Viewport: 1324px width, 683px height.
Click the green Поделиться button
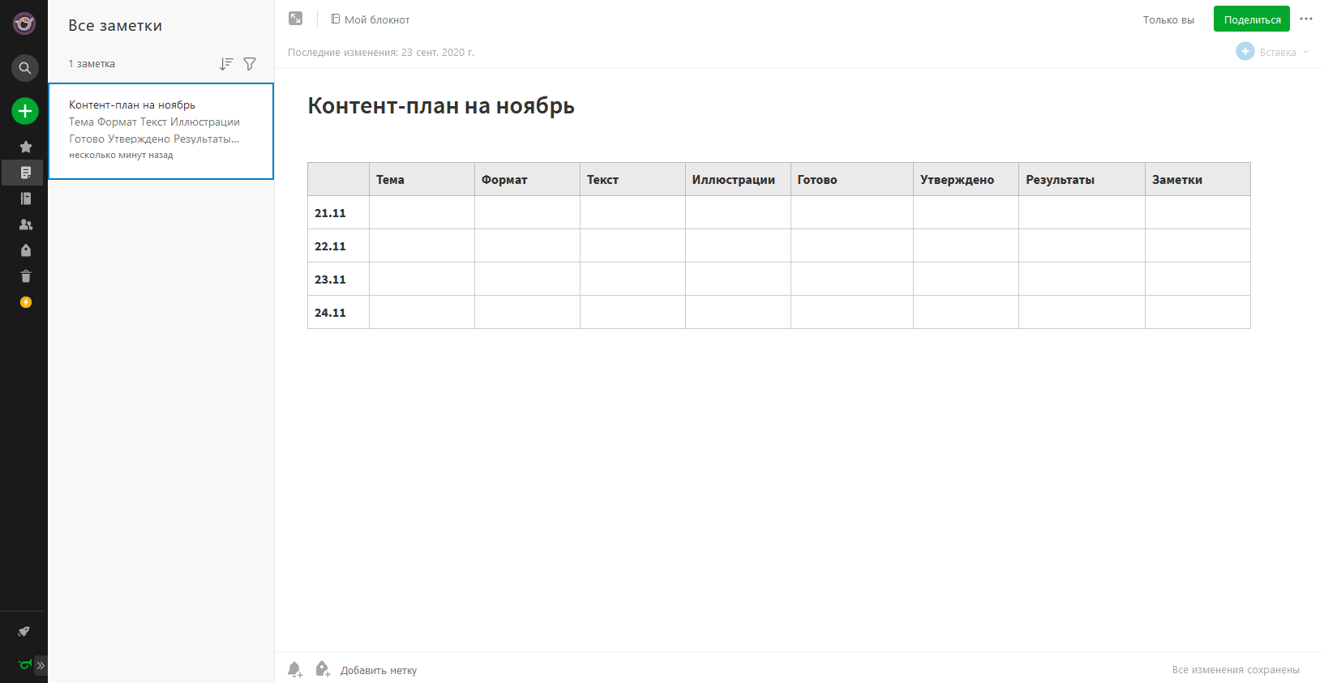1251,19
